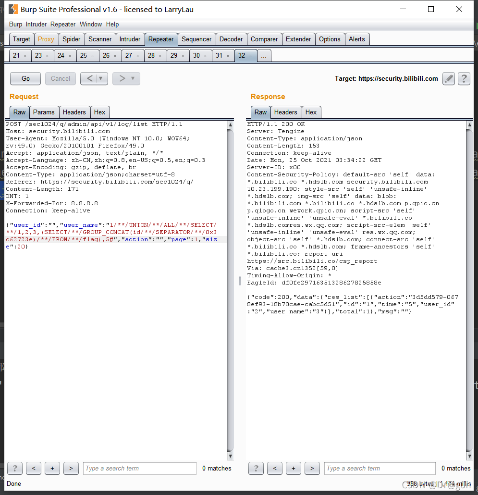478x495 pixels.
Task: Open the Repeater menu in menu bar
Action: pos(63,25)
